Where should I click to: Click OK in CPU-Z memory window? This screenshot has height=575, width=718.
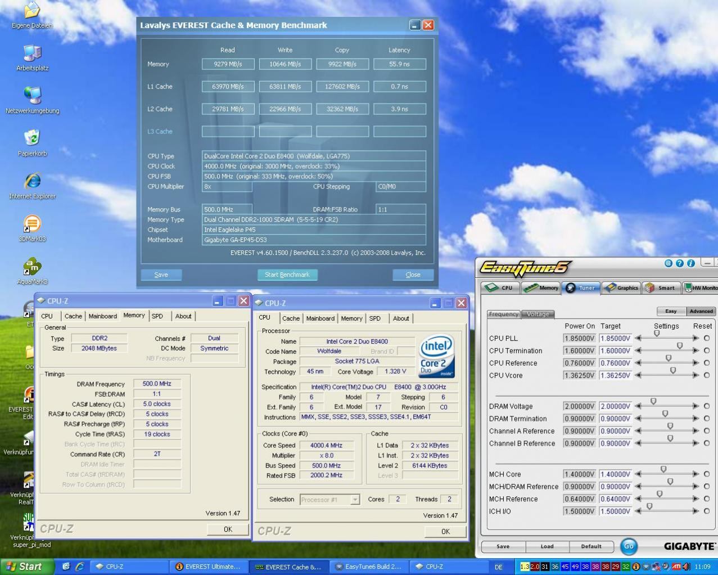point(228,529)
